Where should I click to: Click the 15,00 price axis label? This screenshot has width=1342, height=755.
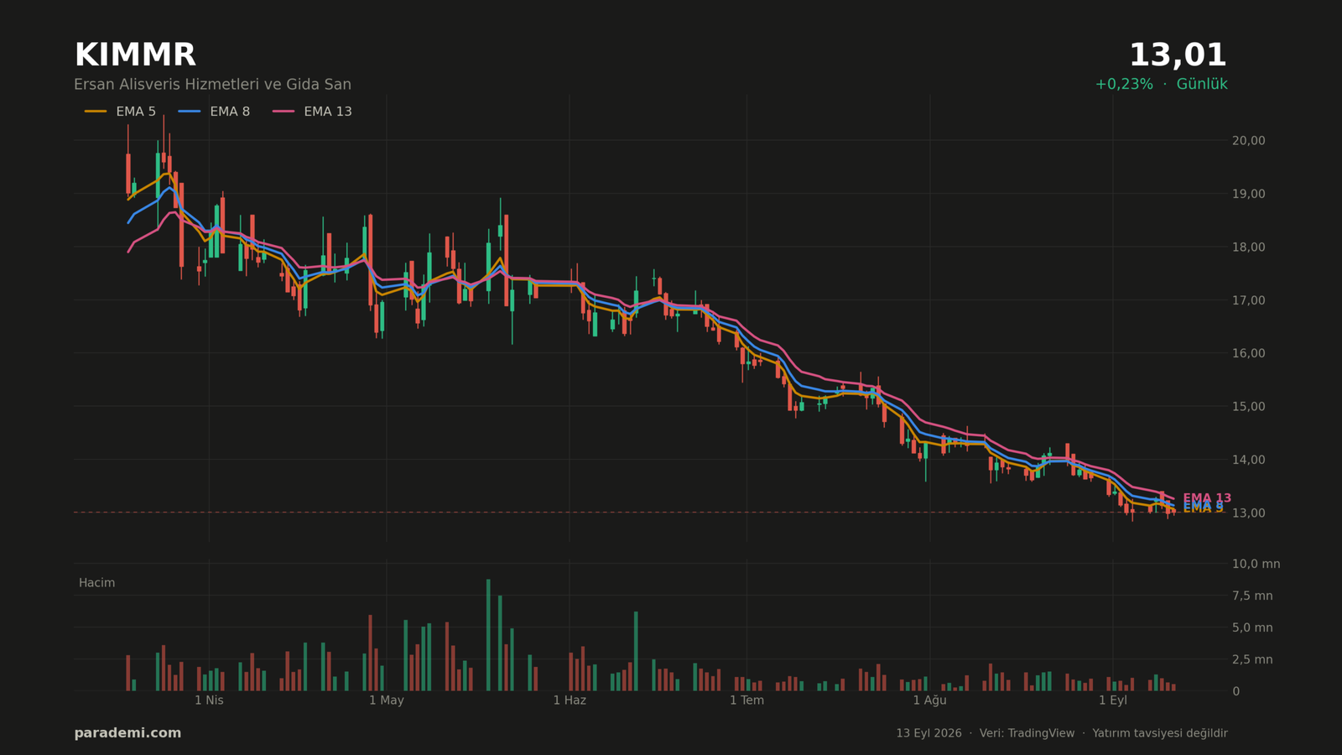pos(1248,407)
